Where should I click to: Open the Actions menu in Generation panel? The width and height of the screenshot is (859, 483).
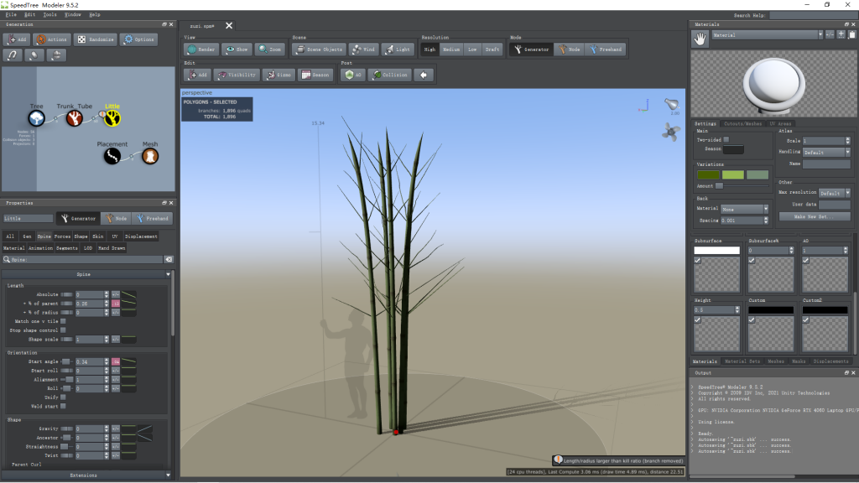(x=51, y=39)
